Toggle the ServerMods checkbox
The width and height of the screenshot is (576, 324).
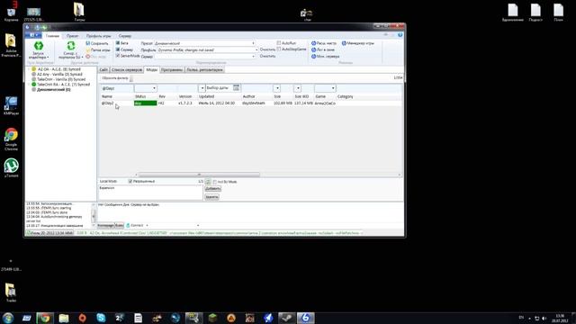pyautogui.click(x=118, y=56)
